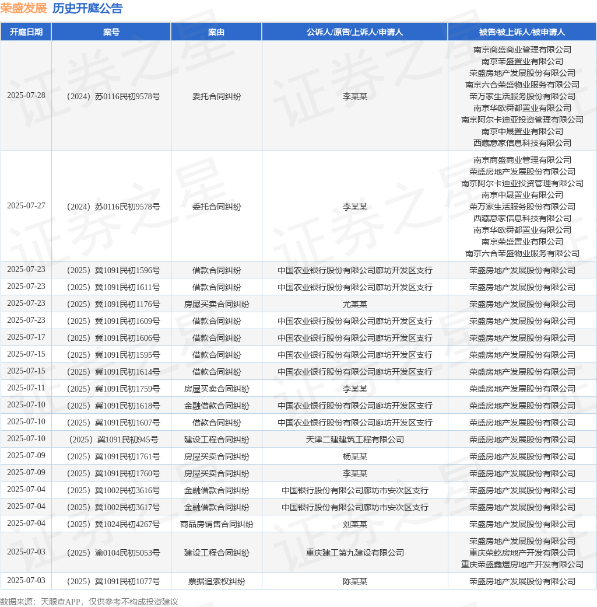Select the date cell 2025-07-17

tap(26, 337)
